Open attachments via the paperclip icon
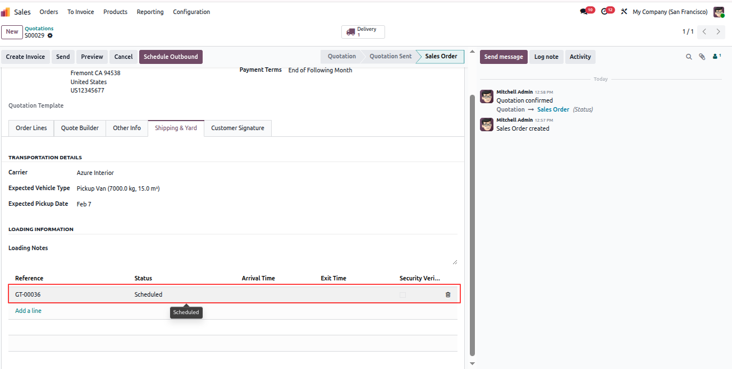This screenshot has width=732, height=369. 702,57
